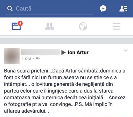Open the blurred poster name link

(40, 52)
